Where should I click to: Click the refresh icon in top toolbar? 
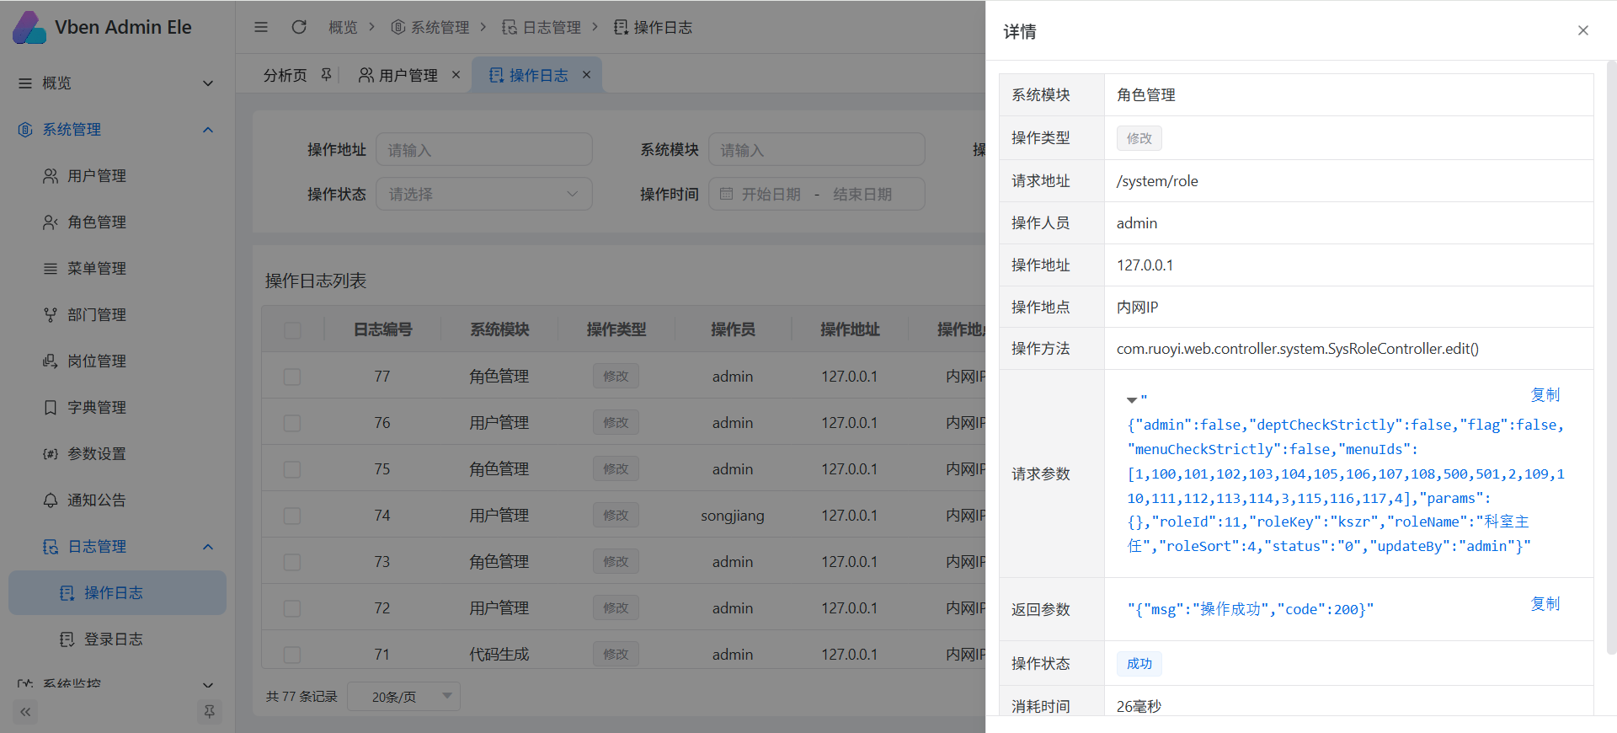point(298,27)
